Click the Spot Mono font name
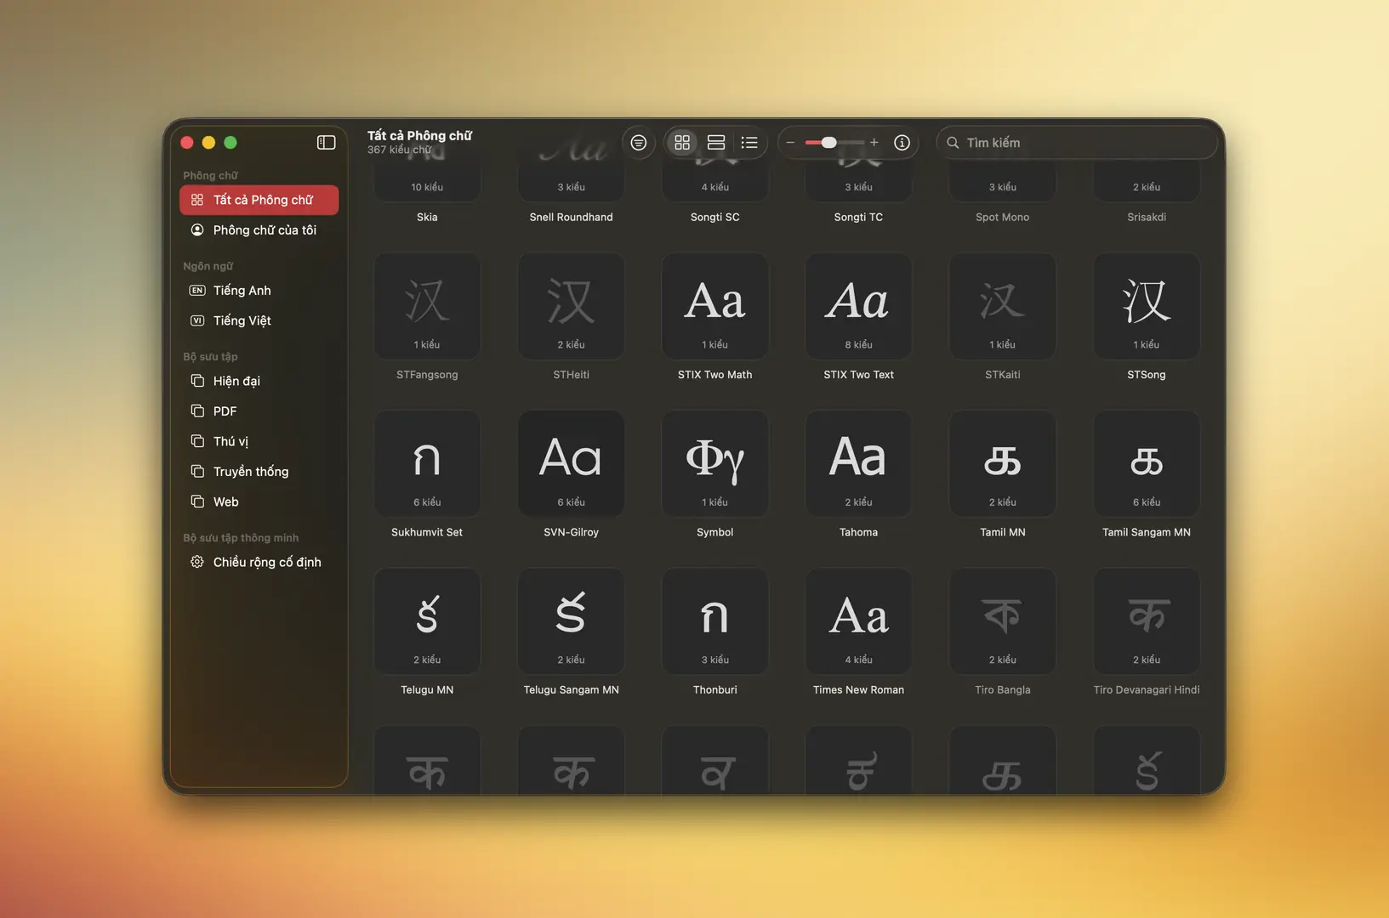Viewport: 1389px width, 918px height. pos(1003,218)
